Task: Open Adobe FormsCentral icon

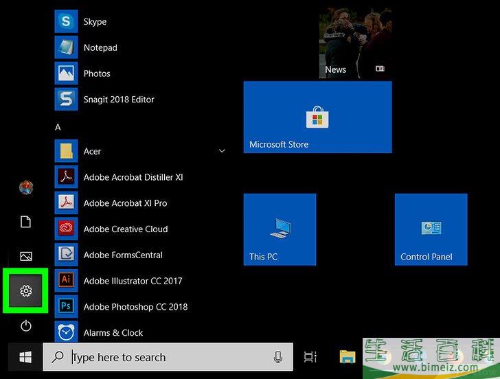Action: [66, 255]
